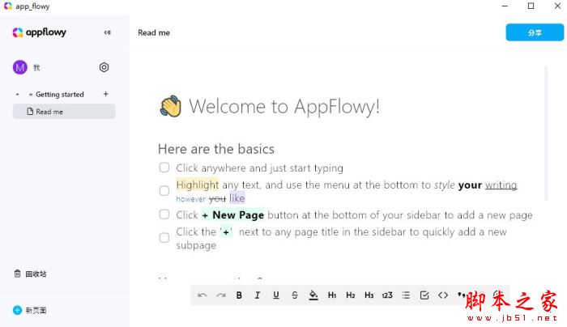
Task: Collapse the Getting started section arrow
Action: click(17, 95)
